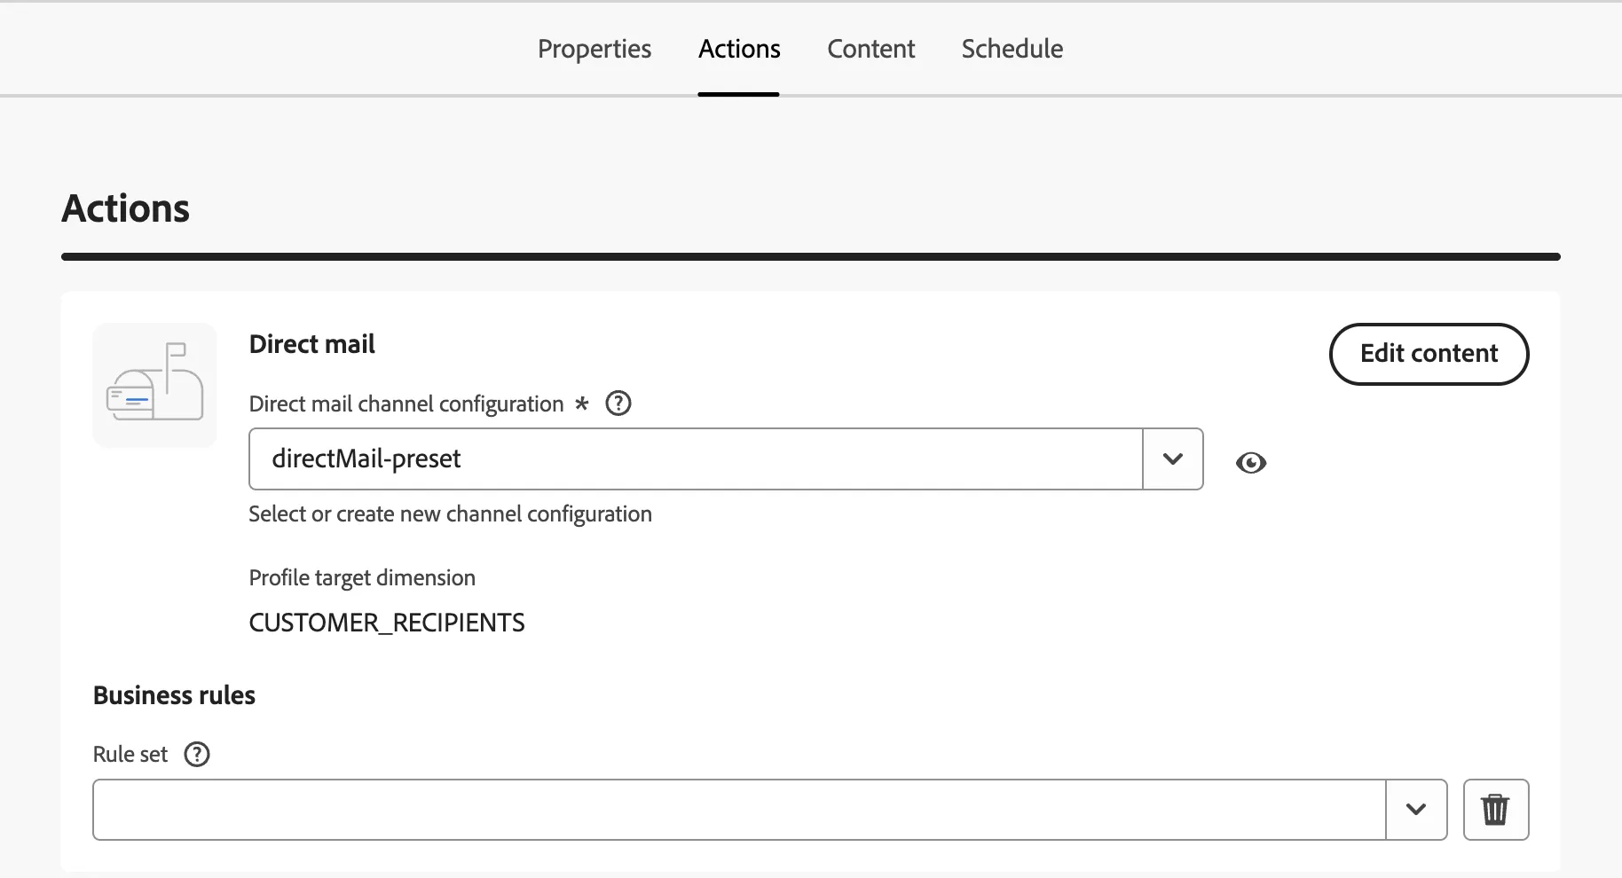Open help tooltip next to Rule set
Viewport: 1622px width, 878px height.
point(196,754)
